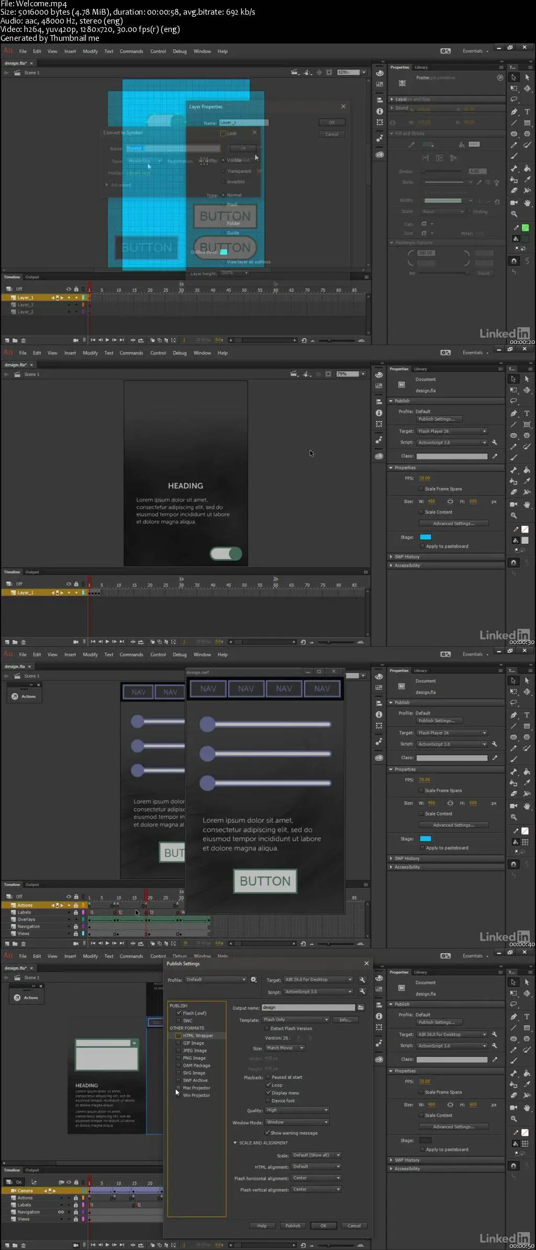This screenshot has height=1250, width=536.
Task: Activate Free Transform tool in the 00:00:30 frame
Action: click(x=514, y=390)
